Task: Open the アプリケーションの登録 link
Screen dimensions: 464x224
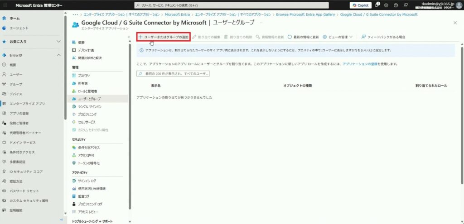Action: click(x=359, y=64)
